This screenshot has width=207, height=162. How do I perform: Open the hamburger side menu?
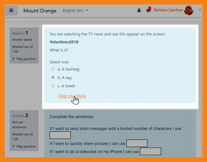11,10
